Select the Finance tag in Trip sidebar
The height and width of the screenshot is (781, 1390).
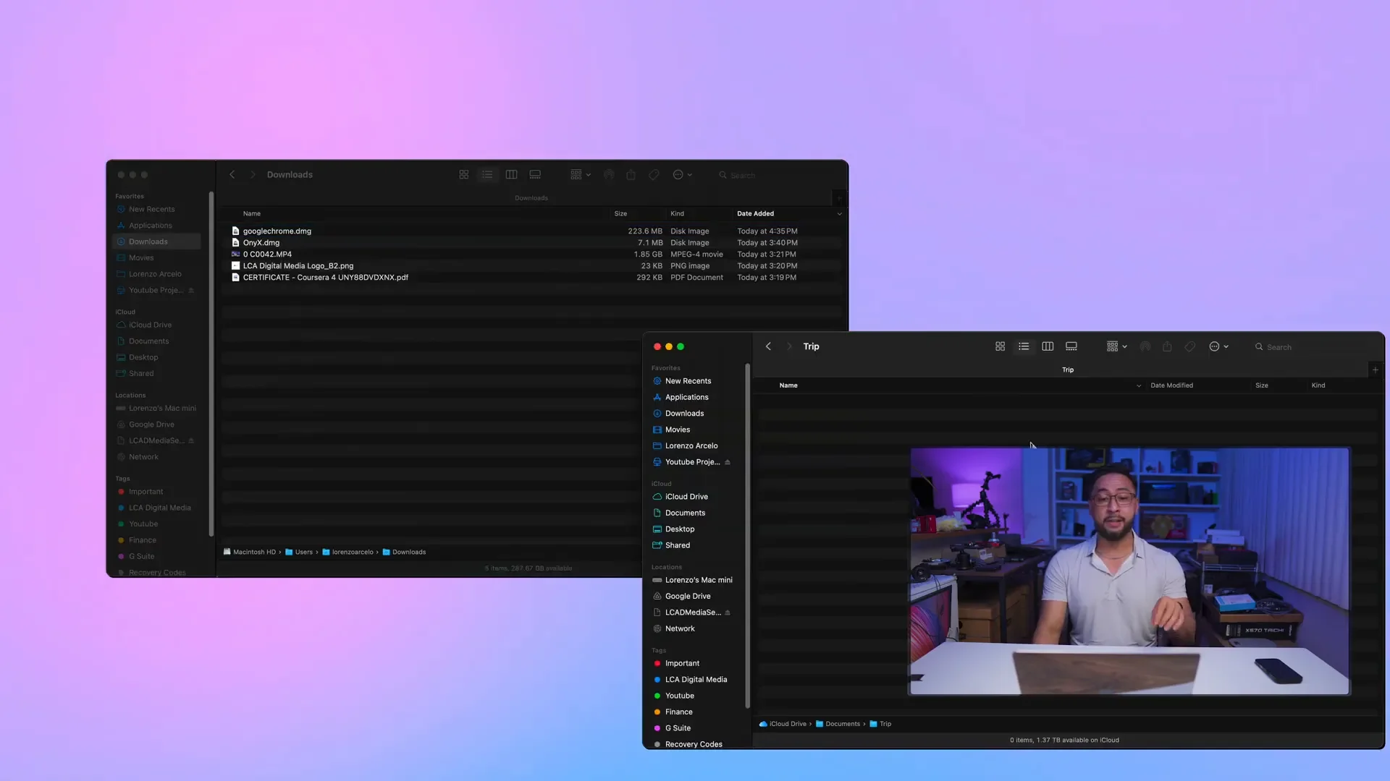(678, 712)
